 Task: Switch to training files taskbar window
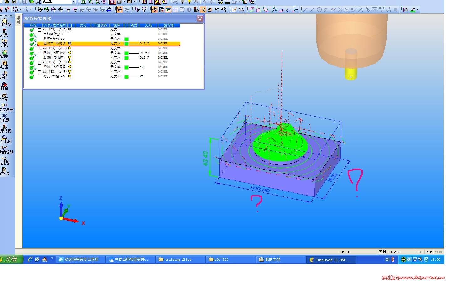coord(180,259)
